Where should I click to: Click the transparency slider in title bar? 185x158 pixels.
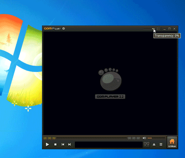[x=149, y=29]
